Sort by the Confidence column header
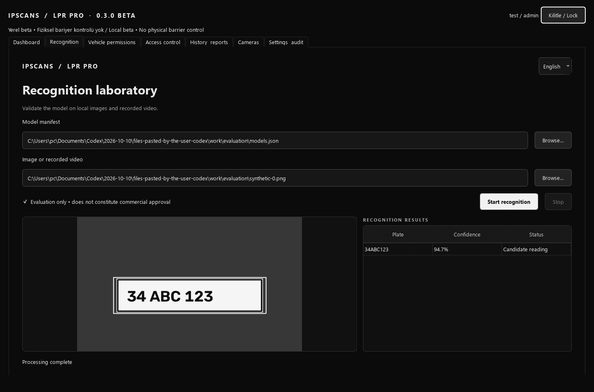594x392 pixels. point(467,234)
